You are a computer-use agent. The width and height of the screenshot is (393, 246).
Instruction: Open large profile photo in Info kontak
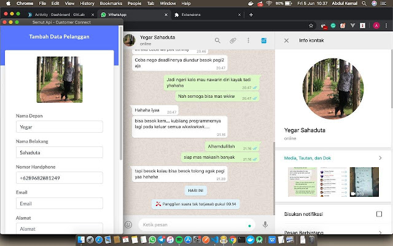[333, 89]
